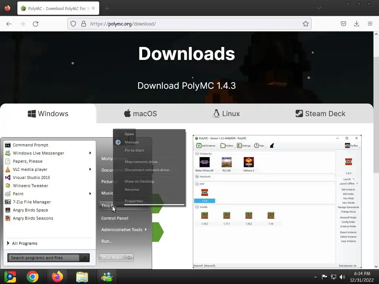Click the site padlock icon
This screenshot has height=284, width=379.
(x=84, y=24)
